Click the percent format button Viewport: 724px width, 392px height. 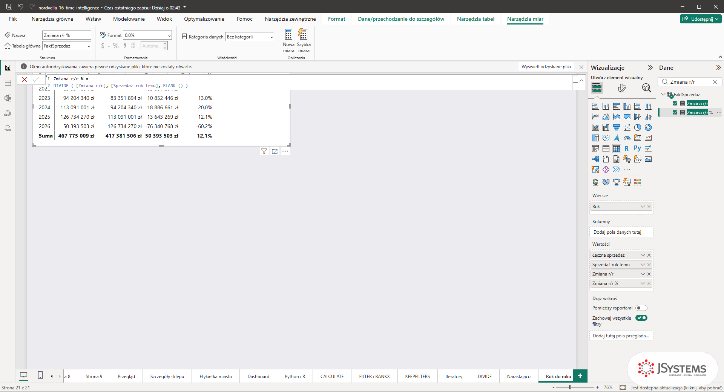[x=116, y=46]
